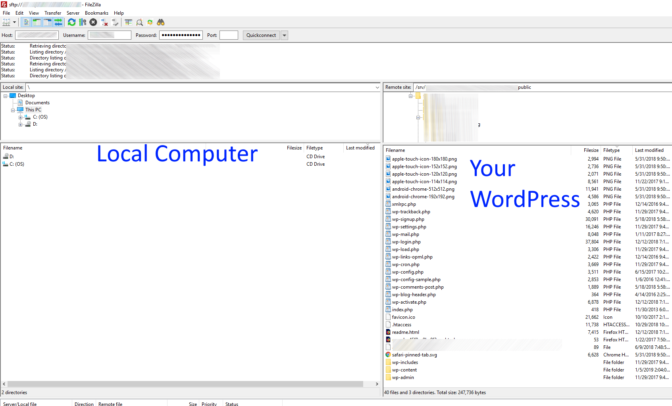Collapse the This PC tree node
The image size is (672, 406).
click(13, 110)
